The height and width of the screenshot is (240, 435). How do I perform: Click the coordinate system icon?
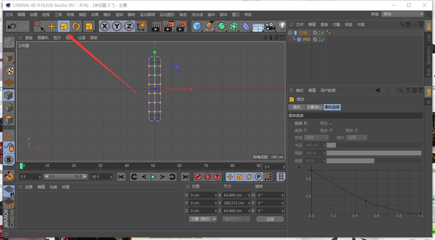pos(141,26)
